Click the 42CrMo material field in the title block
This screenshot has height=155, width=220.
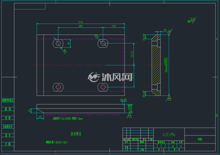(x=169, y=135)
